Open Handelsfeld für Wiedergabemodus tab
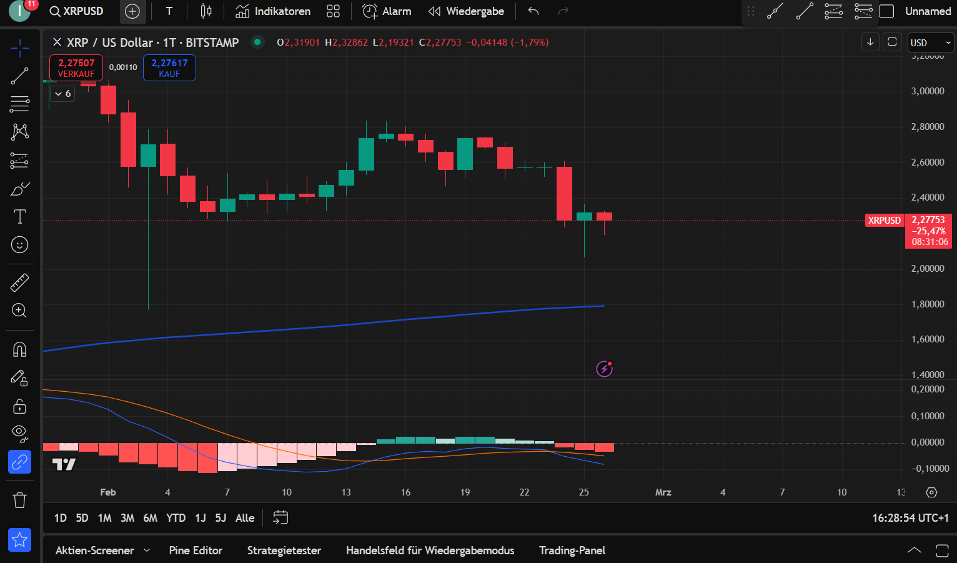This screenshot has width=957, height=563. point(430,551)
